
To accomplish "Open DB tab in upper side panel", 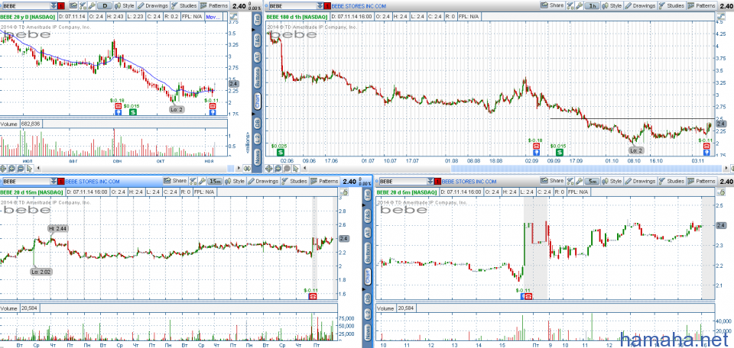I will 257,123.
